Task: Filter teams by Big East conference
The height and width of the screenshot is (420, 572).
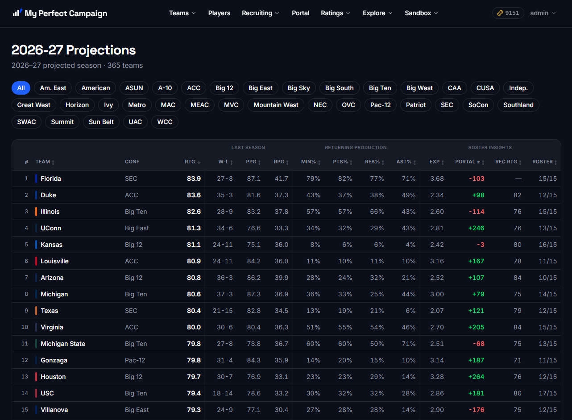Action: (261, 88)
